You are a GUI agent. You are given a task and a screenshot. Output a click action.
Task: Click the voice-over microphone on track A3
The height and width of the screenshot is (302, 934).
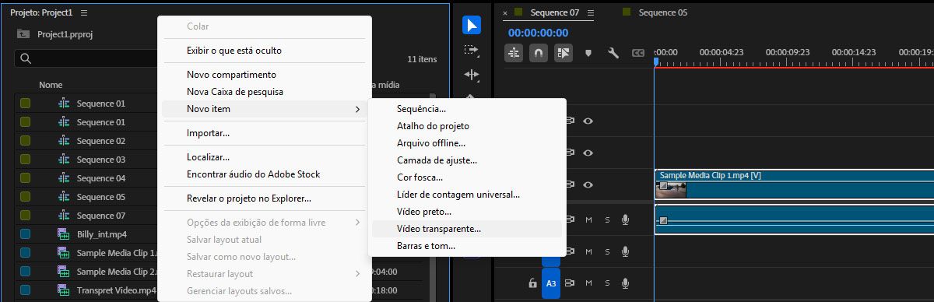click(625, 283)
